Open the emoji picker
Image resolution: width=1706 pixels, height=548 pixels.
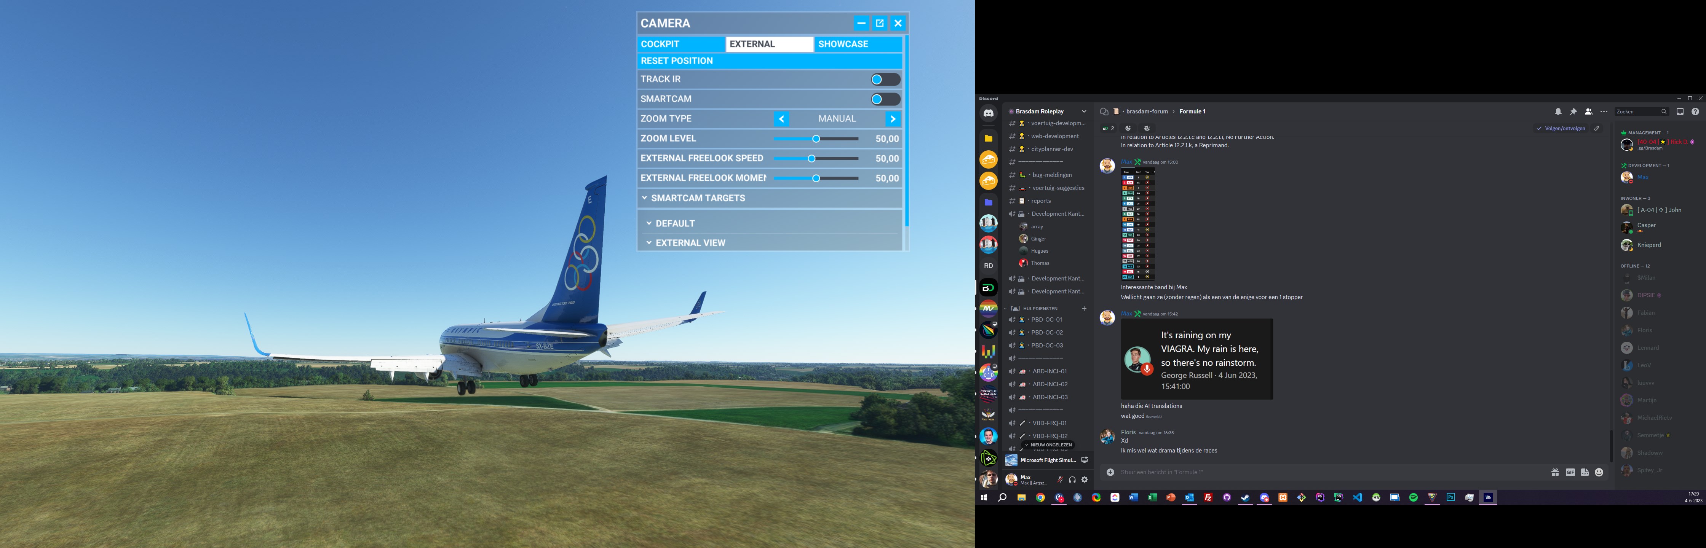1599,472
